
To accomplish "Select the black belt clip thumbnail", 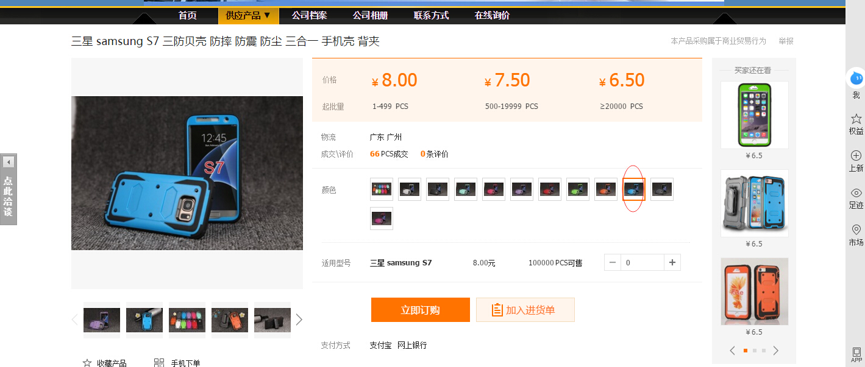I will 272,320.
